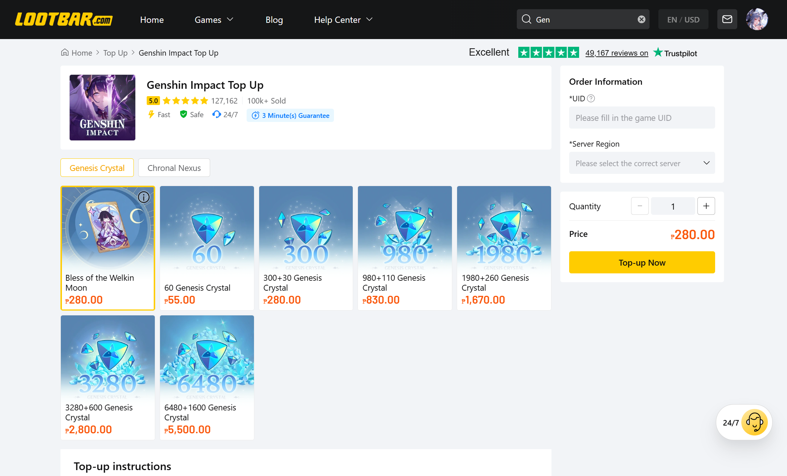The width and height of the screenshot is (787, 476).
Task: Select the Bless of the Welkin Moon card
Action: (108, 248)
